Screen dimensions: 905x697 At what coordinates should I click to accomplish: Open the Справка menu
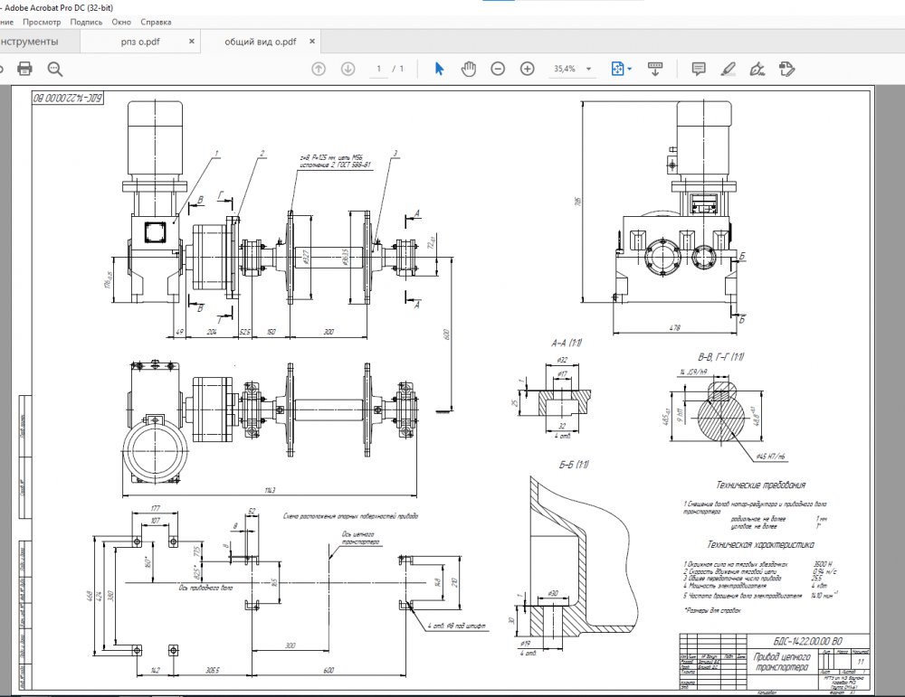tap(155, 21)
